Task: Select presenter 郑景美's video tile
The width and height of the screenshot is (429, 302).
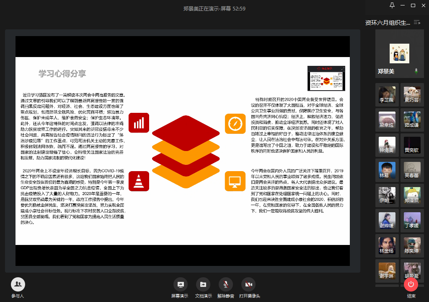Action: pyautogui.click(x=399, y=54)
